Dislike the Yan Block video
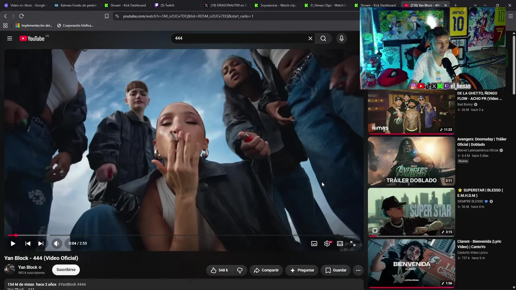Screen dimensions: 516x290 239,270
